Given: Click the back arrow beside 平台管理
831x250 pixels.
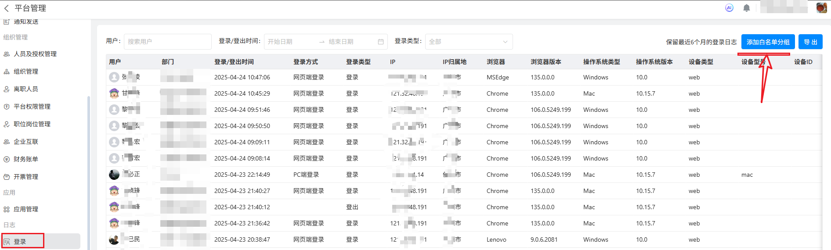Looking at the screenshot, I should pyautogui.click(x=7, y=8).
